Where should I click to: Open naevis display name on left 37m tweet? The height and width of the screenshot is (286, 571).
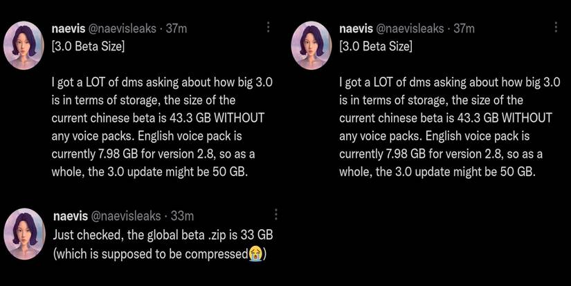click(69, 28)
